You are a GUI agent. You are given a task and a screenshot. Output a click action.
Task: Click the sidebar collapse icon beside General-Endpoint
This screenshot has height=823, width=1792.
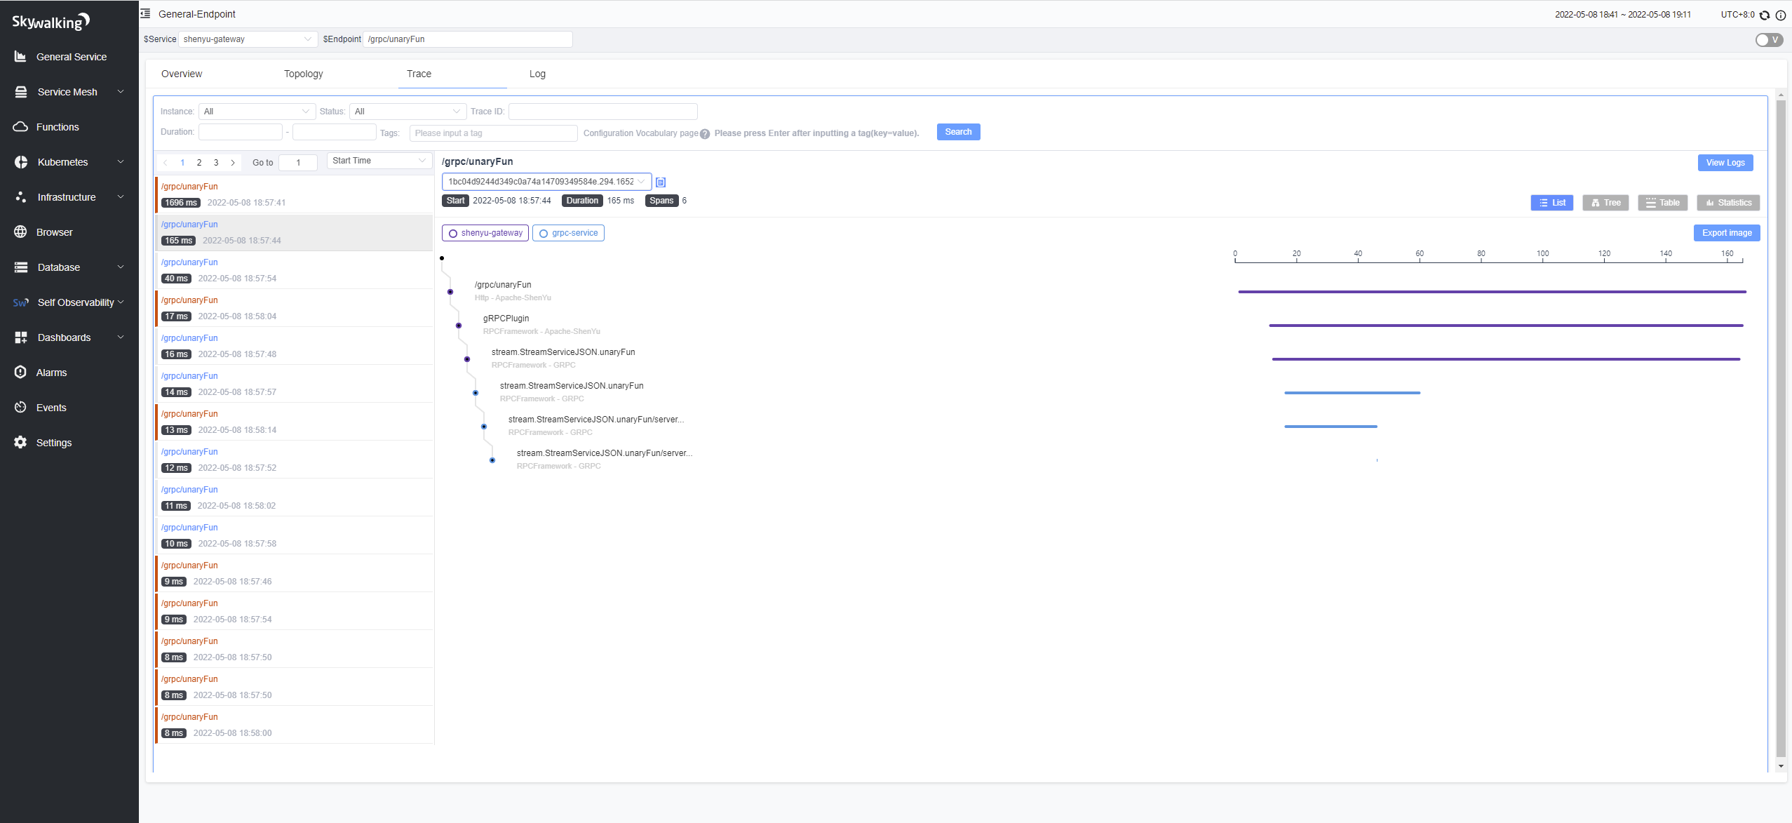[x=145, y=13]
